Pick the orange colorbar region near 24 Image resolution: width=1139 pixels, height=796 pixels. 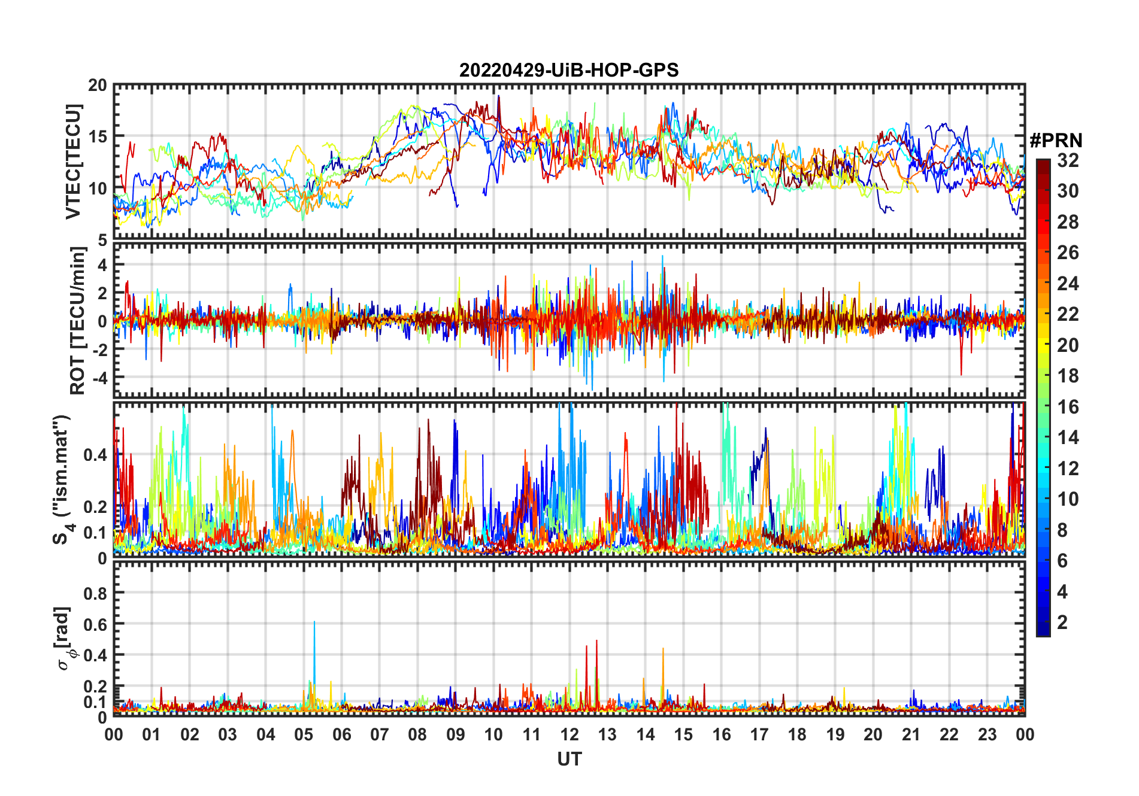1043,284
